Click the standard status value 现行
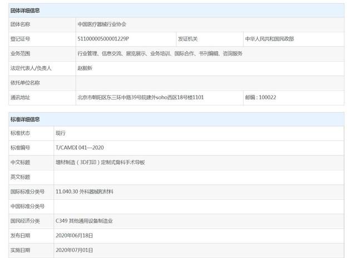 [61, 133]
